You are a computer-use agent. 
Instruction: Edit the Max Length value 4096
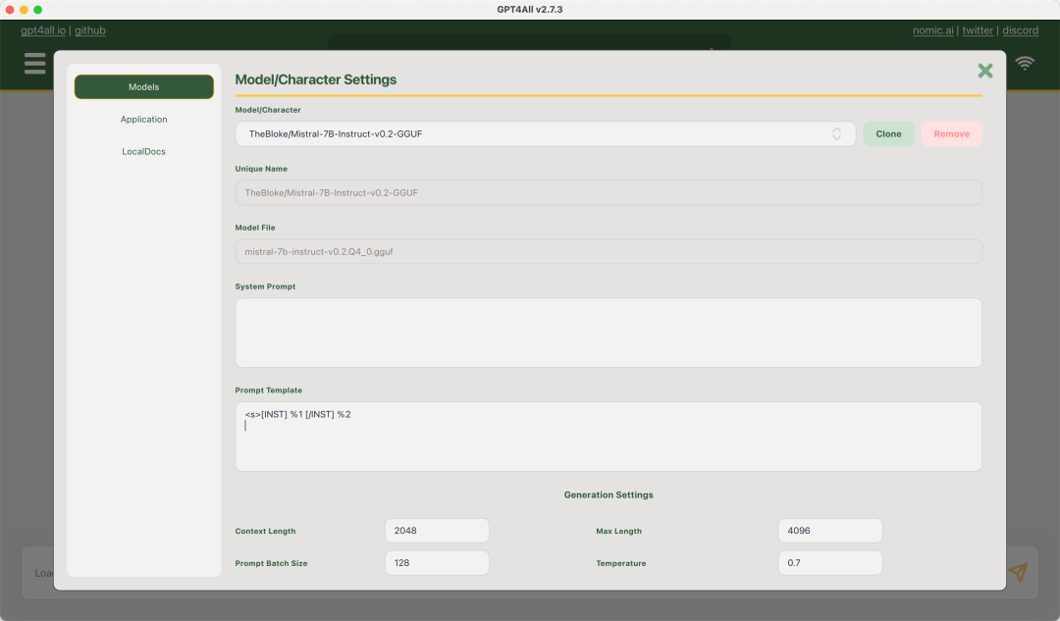click(x=830, y=531)
